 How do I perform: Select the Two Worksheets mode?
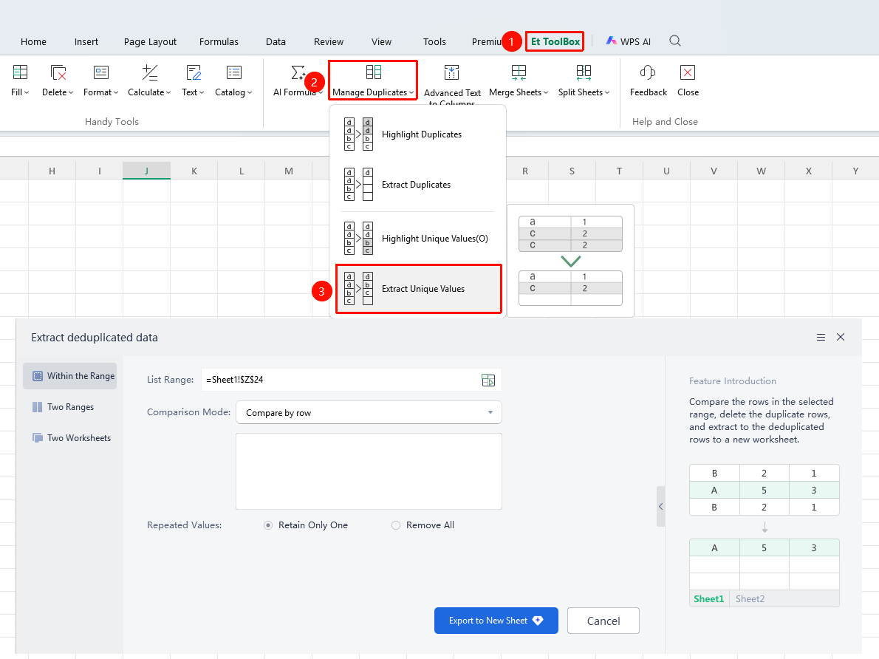[70, 438]
